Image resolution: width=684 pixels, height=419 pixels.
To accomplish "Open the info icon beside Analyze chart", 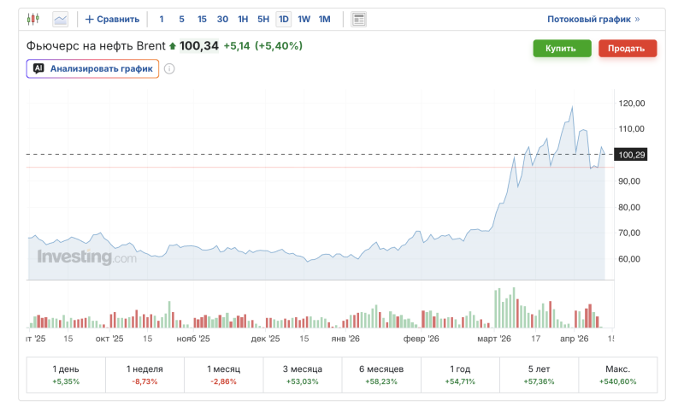I will [169, 68].
